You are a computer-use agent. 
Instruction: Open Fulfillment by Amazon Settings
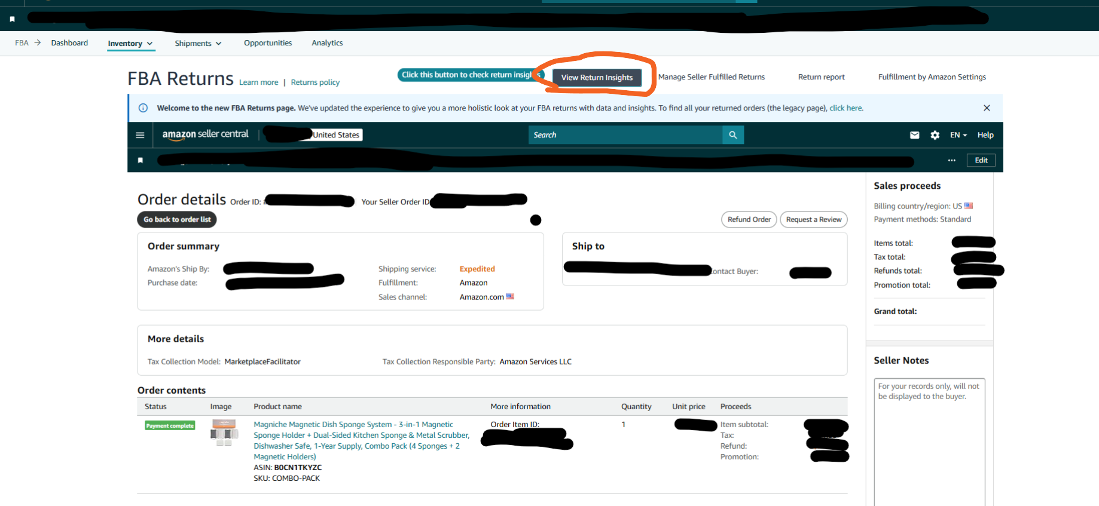pyautogui.click(x=932, y=77)
